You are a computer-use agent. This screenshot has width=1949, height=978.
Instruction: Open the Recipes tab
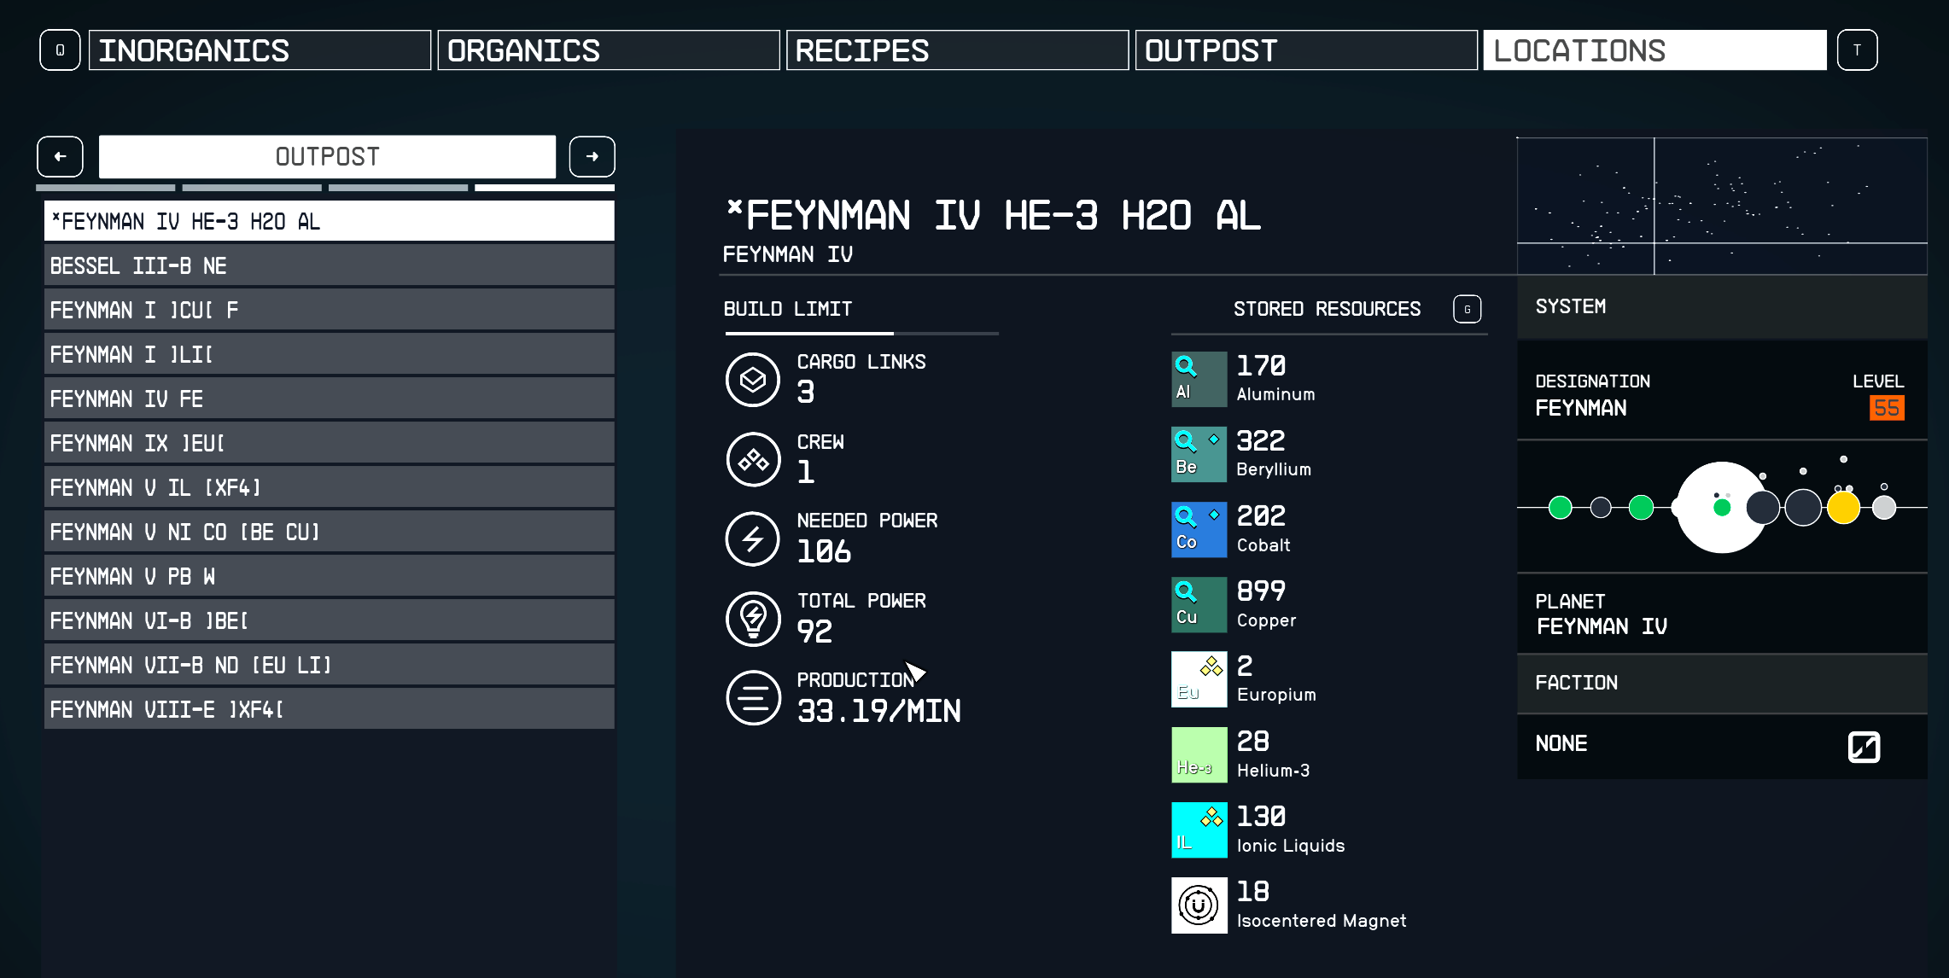957,50
